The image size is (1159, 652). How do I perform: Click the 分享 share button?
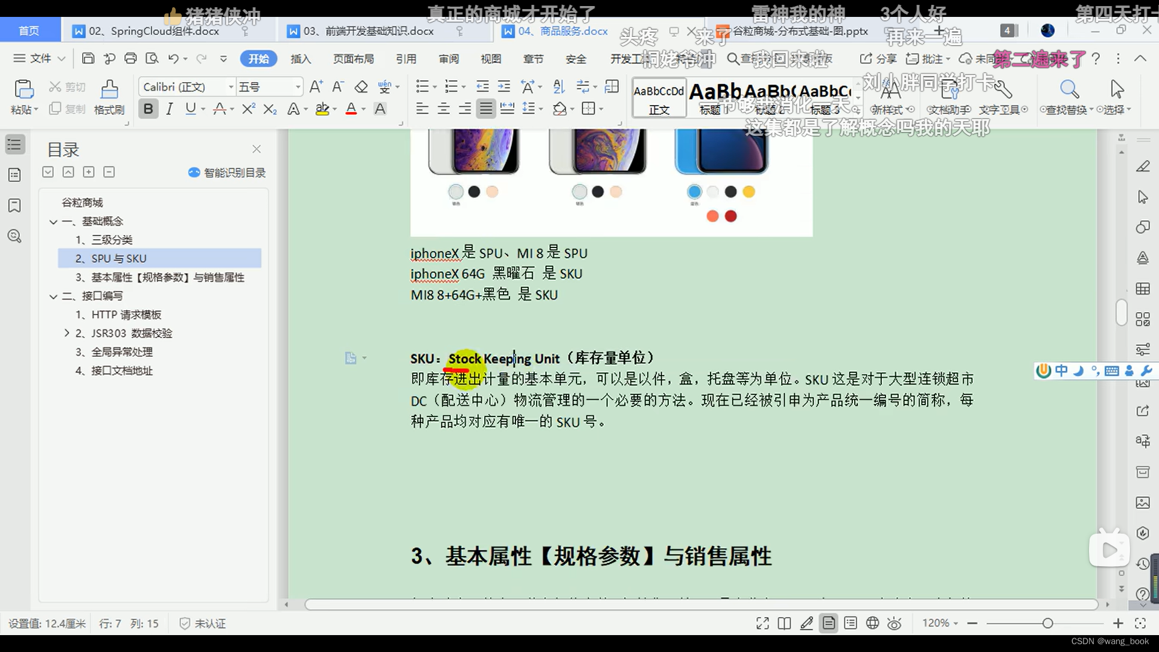pos(878,59)
